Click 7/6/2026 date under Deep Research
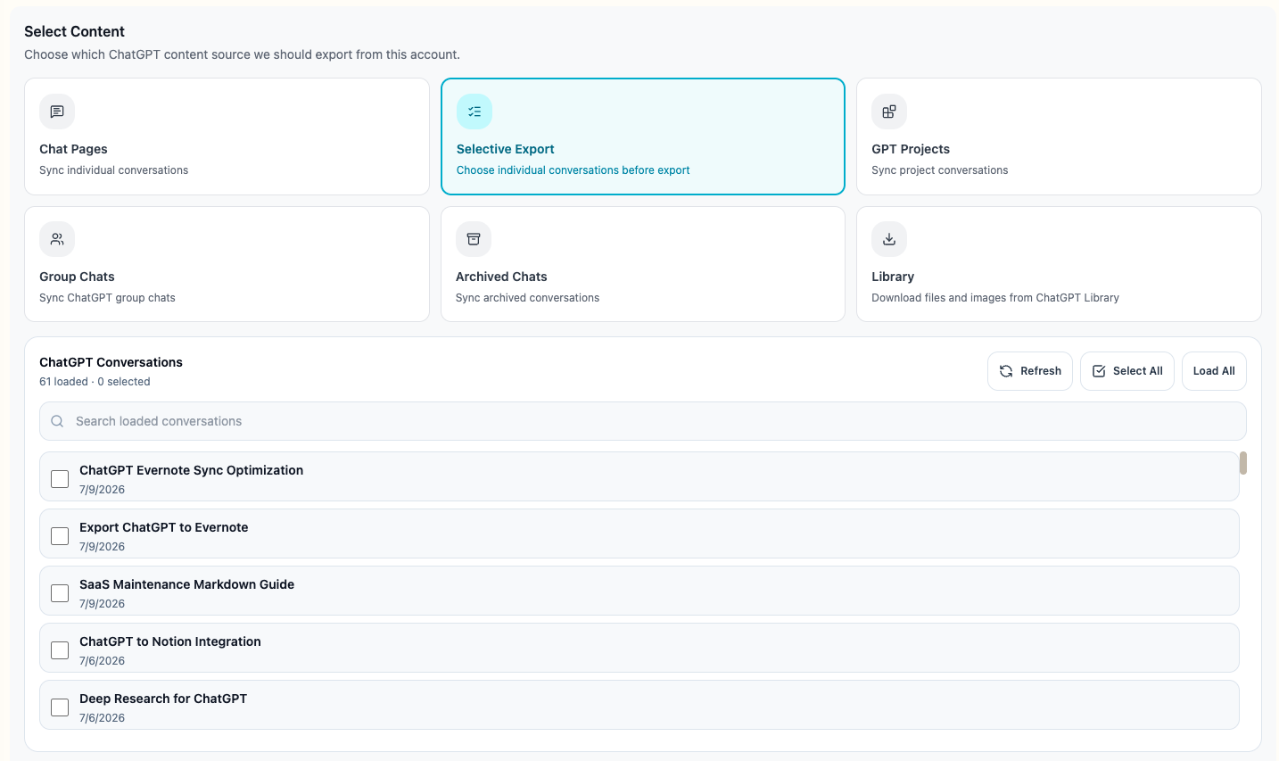1279x761 pixels. [x=102, y=718]
